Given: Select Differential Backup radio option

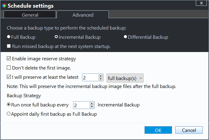Looking at the screenshot, I should point(125,37).
